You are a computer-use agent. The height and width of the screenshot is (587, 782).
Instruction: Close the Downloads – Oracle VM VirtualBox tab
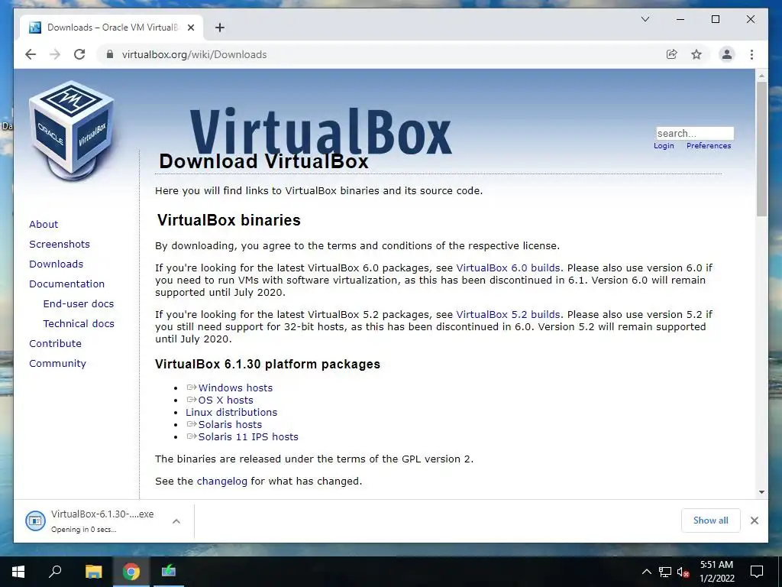(x=190, y=28)
